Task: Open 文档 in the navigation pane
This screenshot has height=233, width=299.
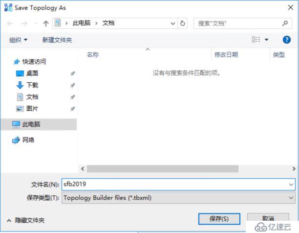Action: pyautogui.click(x=27, y=97)
